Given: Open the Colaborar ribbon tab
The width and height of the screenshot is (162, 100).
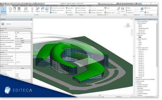Looking at the screenshot, I should click(x=62, y=6).
